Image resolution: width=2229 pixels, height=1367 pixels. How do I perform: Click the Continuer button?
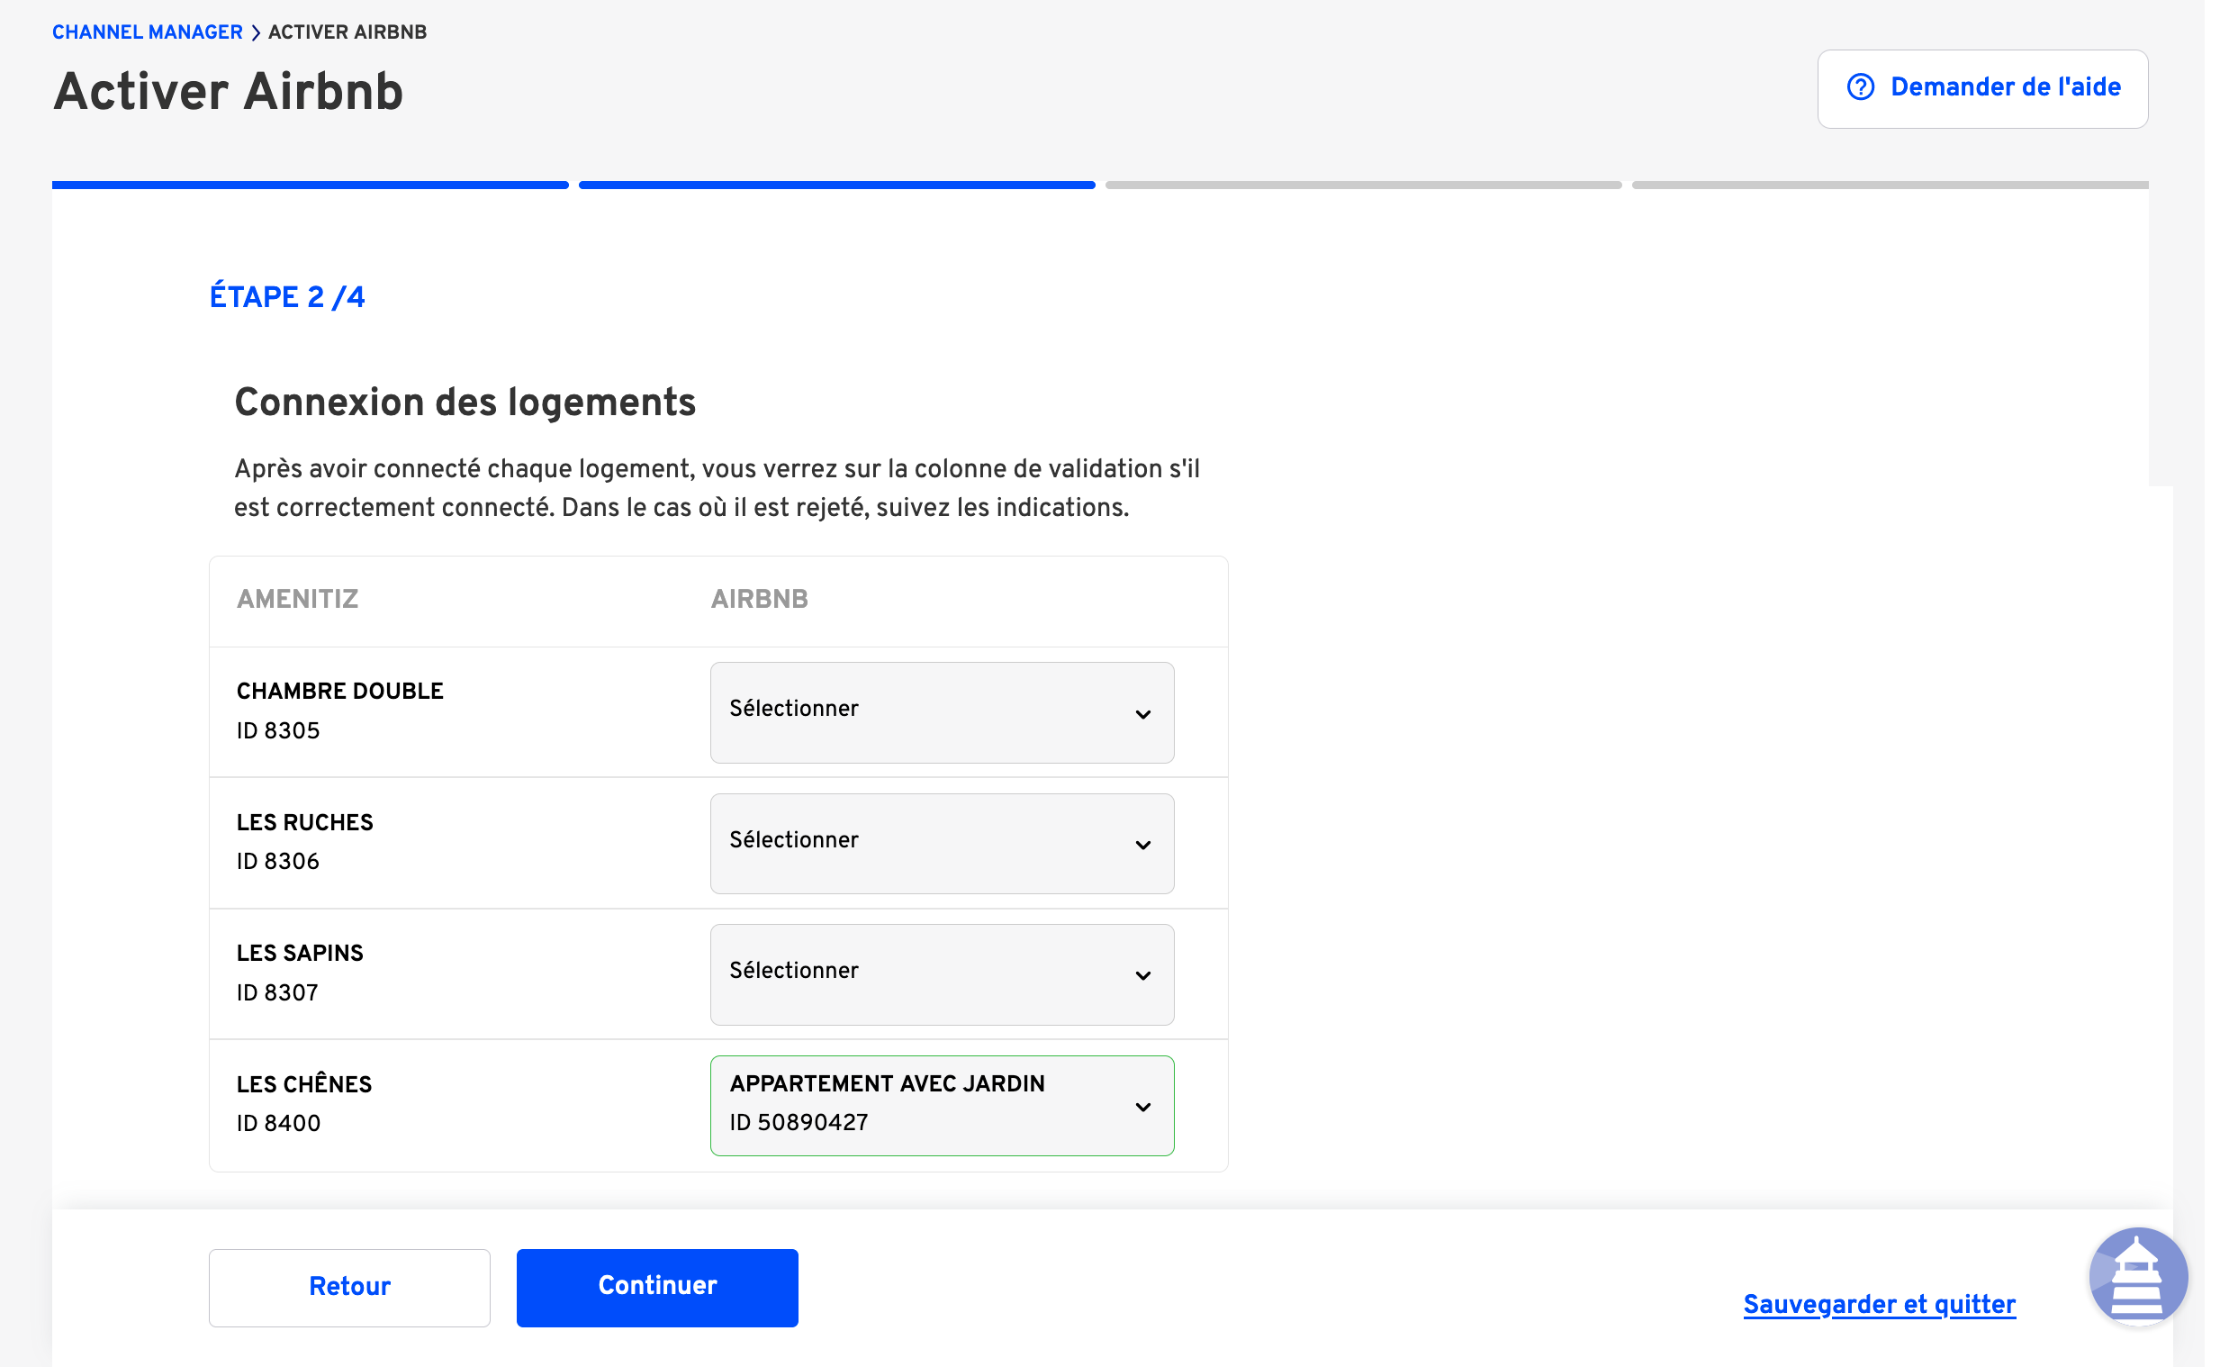pyautogui.click(x=657, y=1287)
